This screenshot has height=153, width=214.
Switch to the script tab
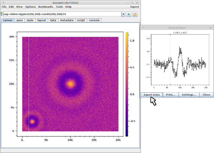81,20
